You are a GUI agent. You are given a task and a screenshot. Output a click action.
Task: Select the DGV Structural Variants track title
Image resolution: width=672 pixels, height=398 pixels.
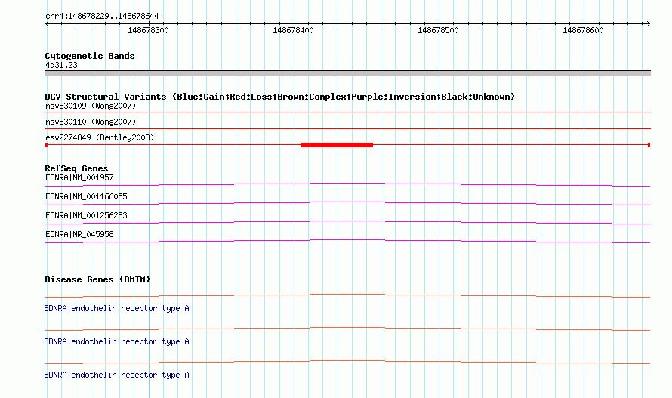click(x=280, y=97)
